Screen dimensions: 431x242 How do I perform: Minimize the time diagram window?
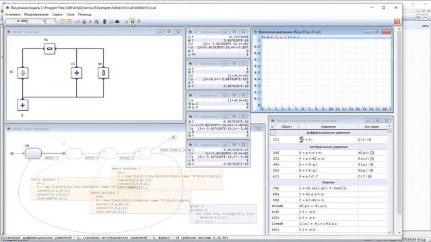(368, 32)
